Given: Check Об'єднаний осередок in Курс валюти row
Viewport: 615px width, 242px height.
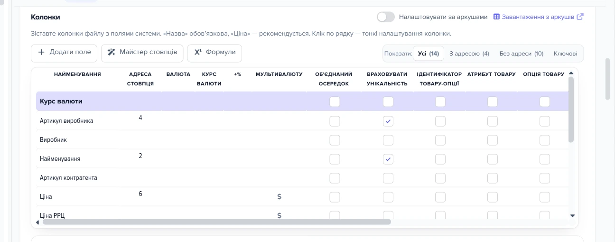Looking at the screenshot, I should (335, 102).
